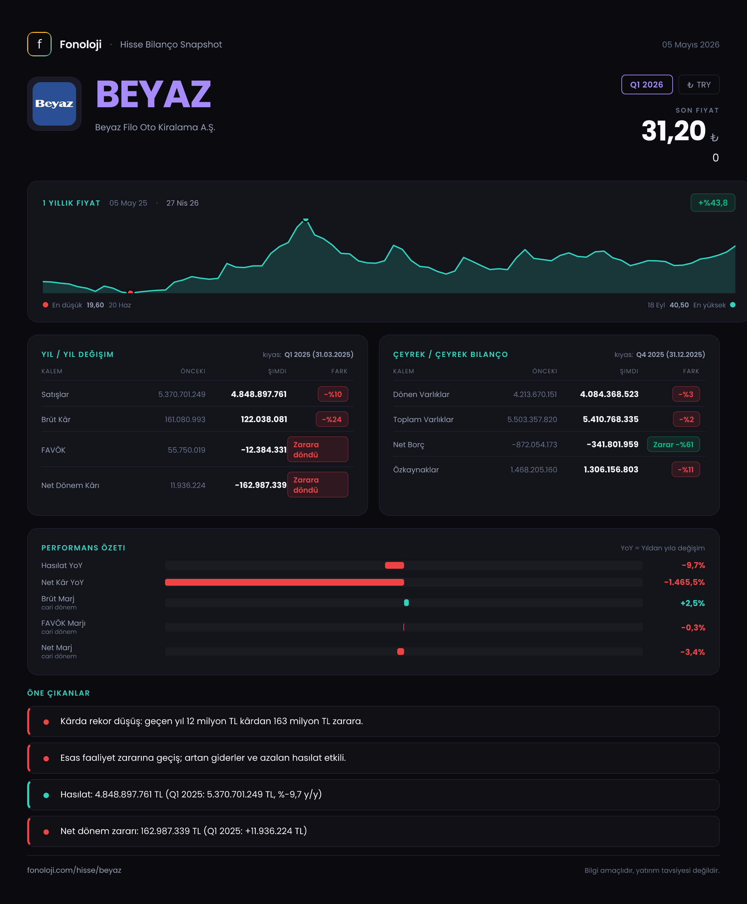Click the red 'En düşük' legend dot

tap(45, 305)
